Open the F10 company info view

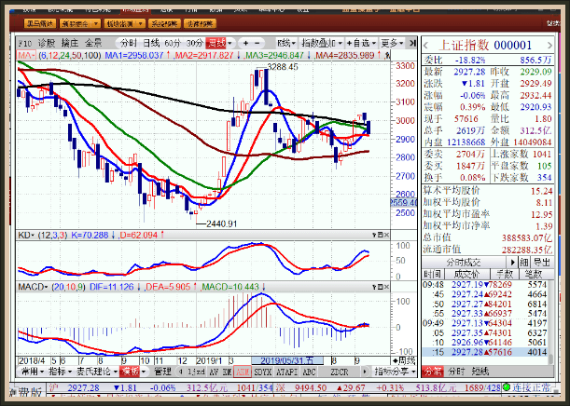pyautogui.click(x=25, y=44)
